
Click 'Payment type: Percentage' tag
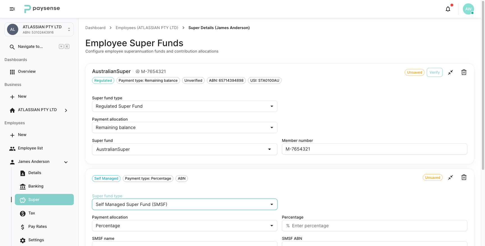(148, 179)
